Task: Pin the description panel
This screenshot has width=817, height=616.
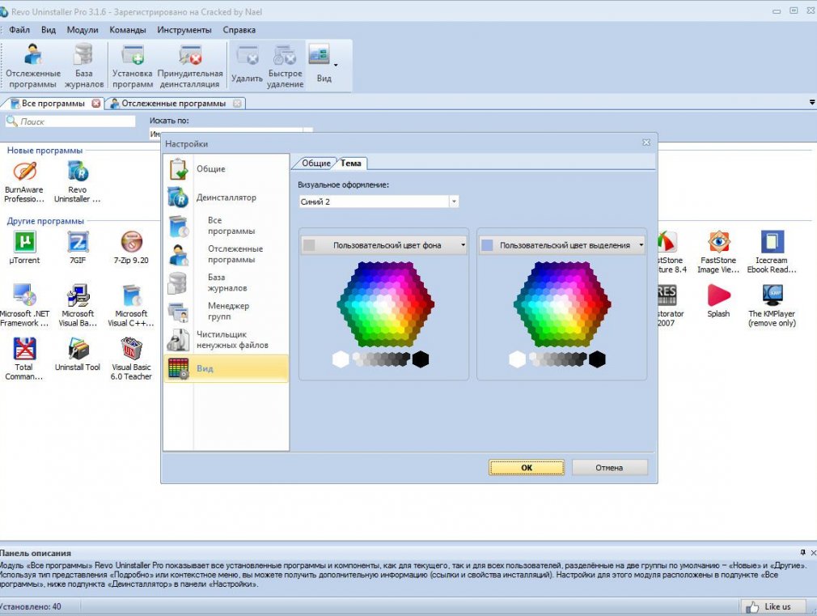Action: pyautogui.click(x=803, y=552)
